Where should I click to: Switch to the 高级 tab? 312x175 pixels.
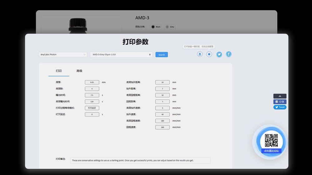click(x=79, y=71)
